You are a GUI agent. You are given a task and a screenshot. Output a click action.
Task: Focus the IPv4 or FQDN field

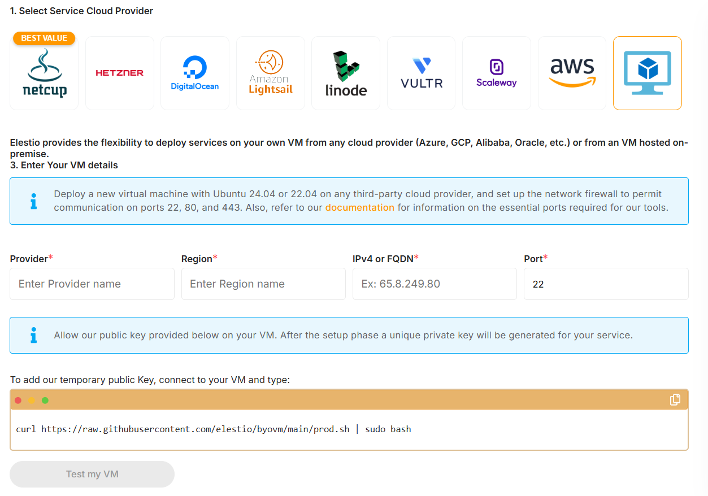pyautogui.click(x=435, y=284)
